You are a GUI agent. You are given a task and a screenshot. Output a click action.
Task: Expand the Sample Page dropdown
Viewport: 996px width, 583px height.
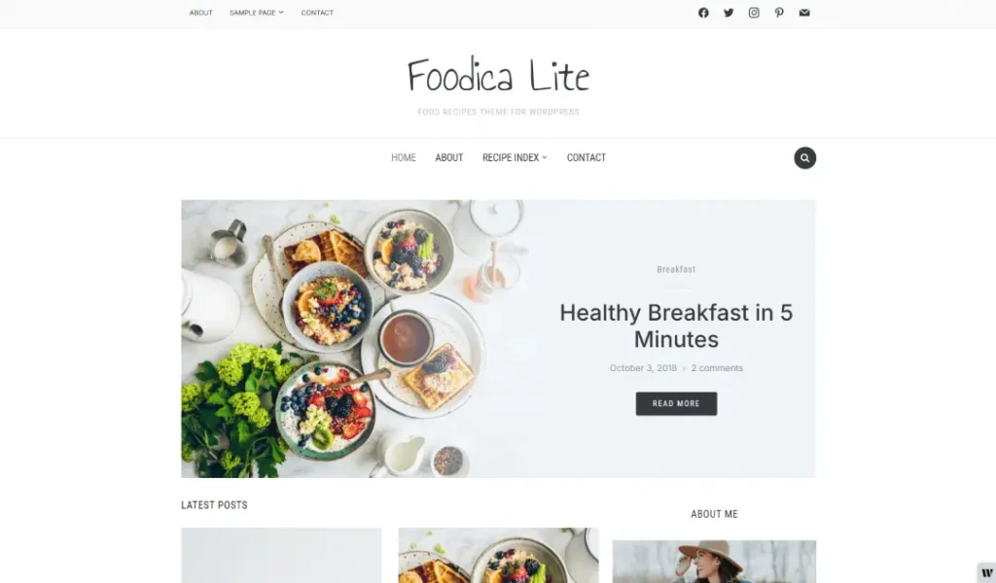click(257, 13)
